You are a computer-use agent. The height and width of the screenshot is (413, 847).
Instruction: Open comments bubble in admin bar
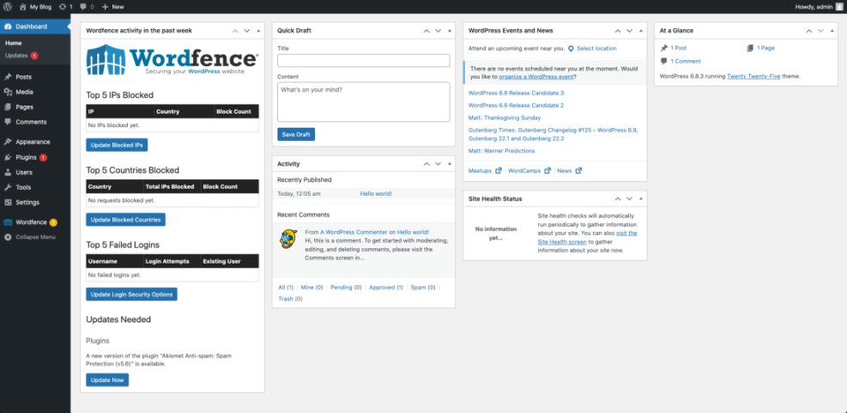pyautogui.click(x=87, y=7)
